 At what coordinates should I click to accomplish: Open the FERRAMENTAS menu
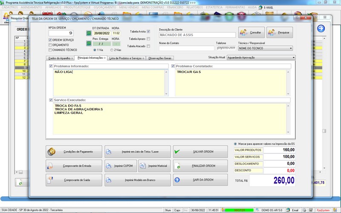tap(235, 7)
